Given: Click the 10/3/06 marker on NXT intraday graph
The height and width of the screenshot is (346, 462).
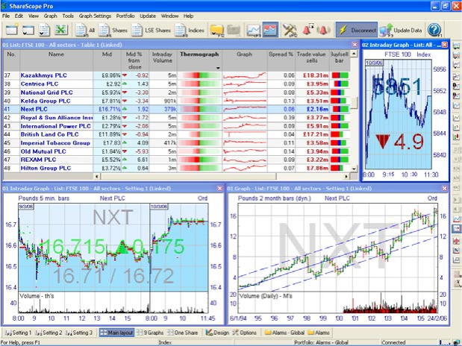Looking at the screenshot, I should 159,207.
